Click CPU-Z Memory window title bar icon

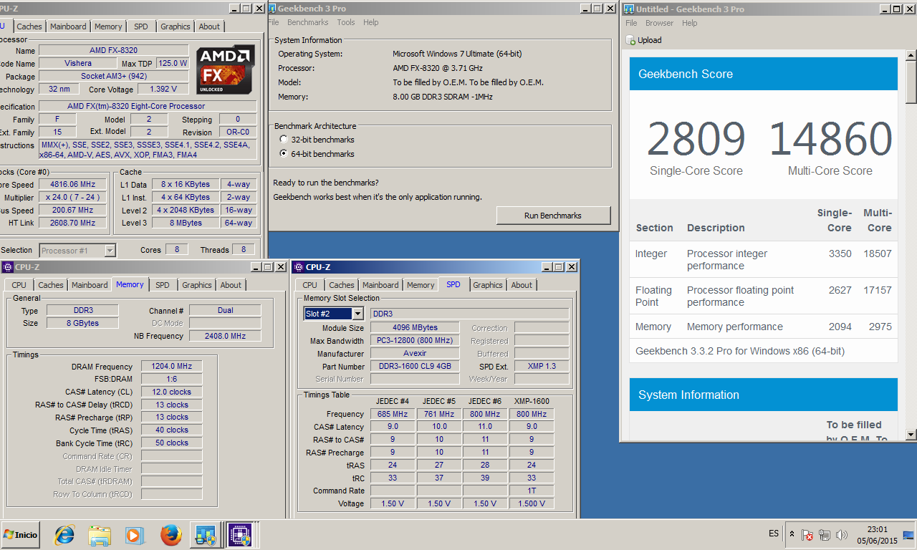pos(8,267)
